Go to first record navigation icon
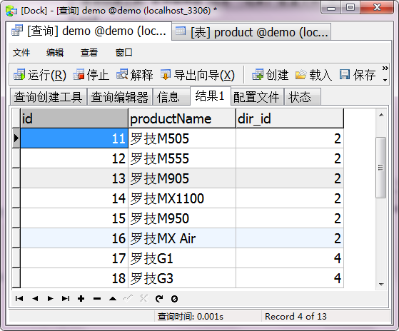The image size is (399, 331). tap(19, 298)
